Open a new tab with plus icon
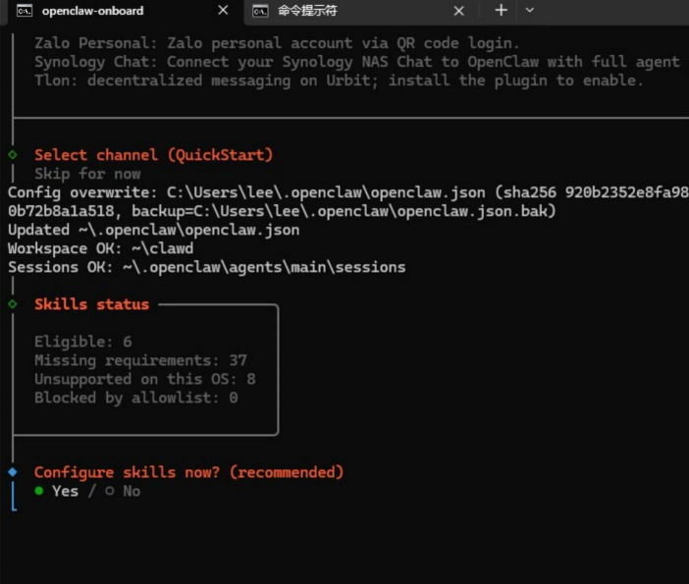This screenshot has width=689, height=584. click(501, 10)
